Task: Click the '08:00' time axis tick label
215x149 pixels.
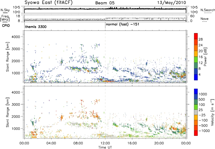Action: [x=78, y=143]
